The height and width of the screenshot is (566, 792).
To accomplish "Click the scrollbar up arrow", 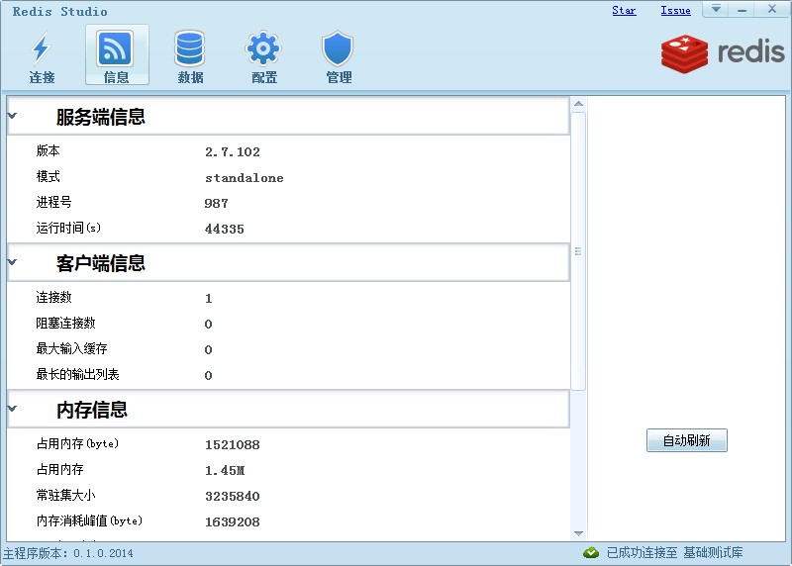I will coord(579,104).
